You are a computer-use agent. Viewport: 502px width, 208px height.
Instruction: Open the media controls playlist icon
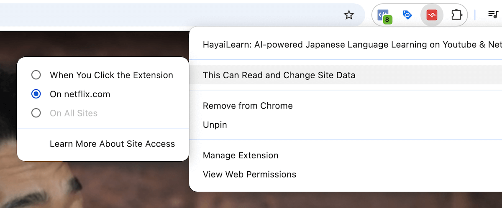point(493,15)
